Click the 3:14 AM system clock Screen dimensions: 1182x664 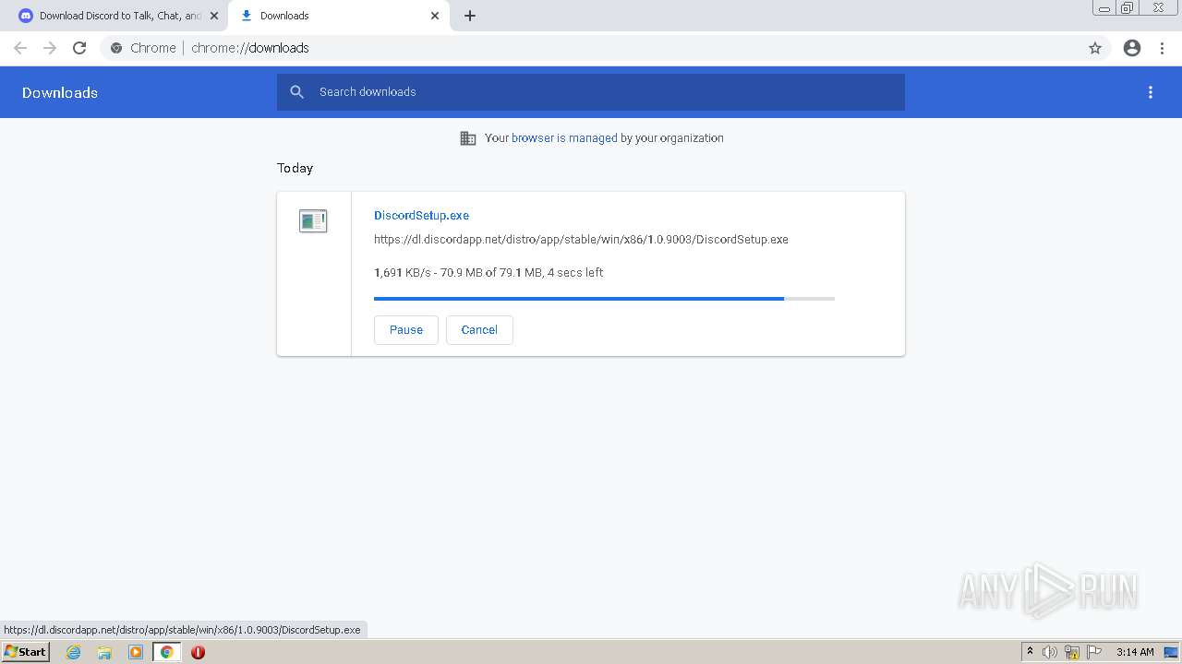(x=1135, y=652)
